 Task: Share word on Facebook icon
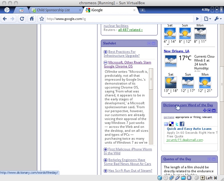[182, 124]
